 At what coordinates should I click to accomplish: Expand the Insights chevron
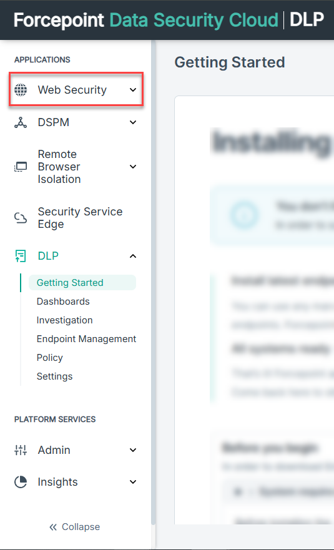pos(133,482)
